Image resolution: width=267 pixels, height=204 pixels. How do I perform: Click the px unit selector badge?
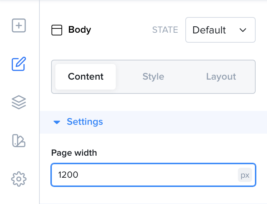pyautogui.click(x=245, y=175)
